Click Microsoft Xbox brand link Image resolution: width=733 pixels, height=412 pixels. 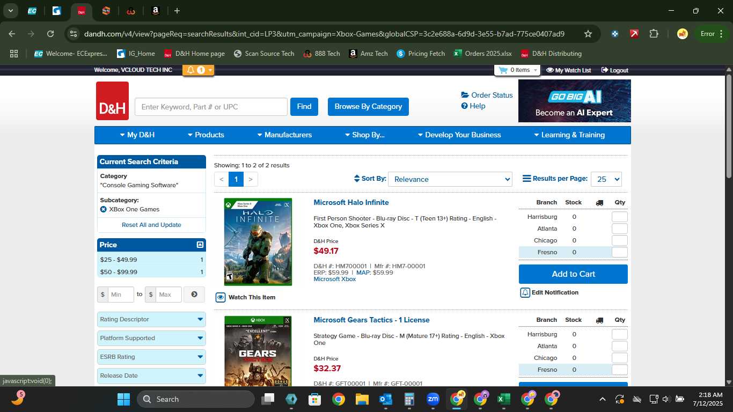point(335,279)
